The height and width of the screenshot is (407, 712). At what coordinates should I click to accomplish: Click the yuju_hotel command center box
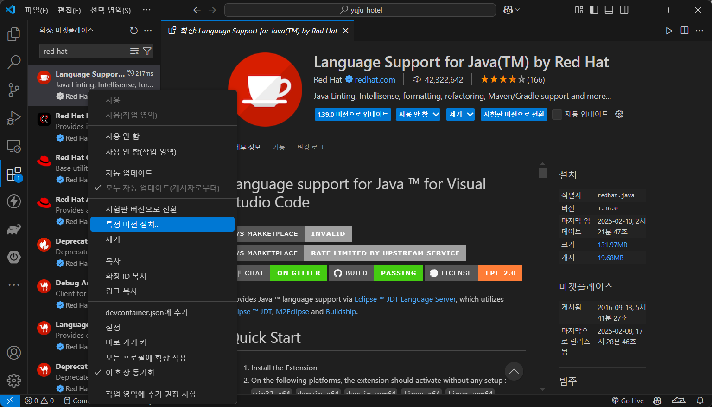pos(360,10)
